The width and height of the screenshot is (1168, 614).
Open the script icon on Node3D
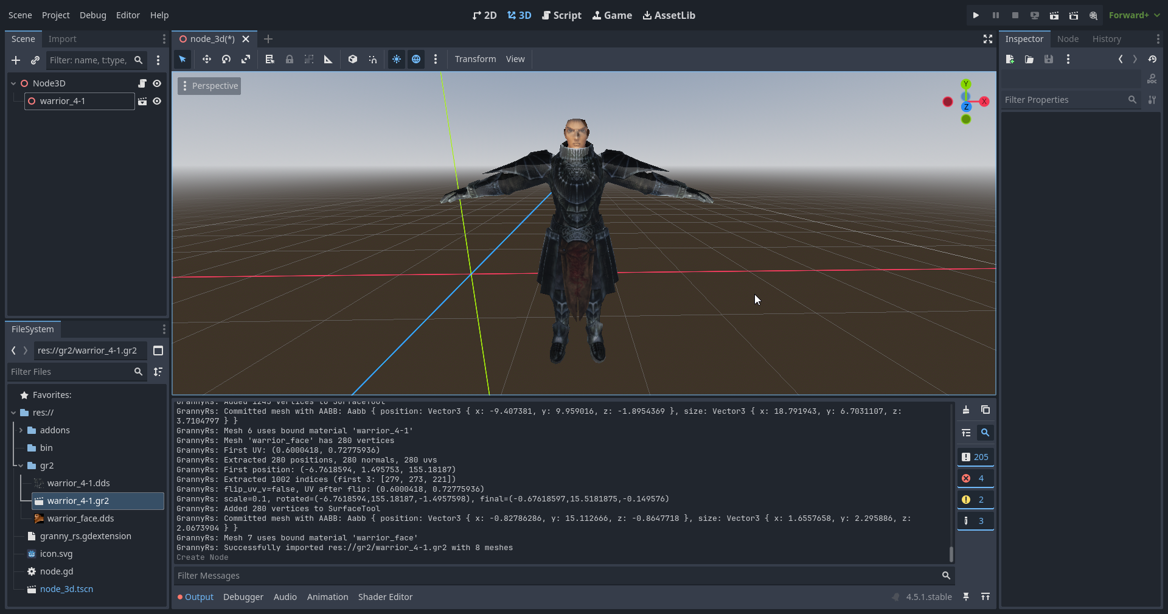click(x=142, y=83)
